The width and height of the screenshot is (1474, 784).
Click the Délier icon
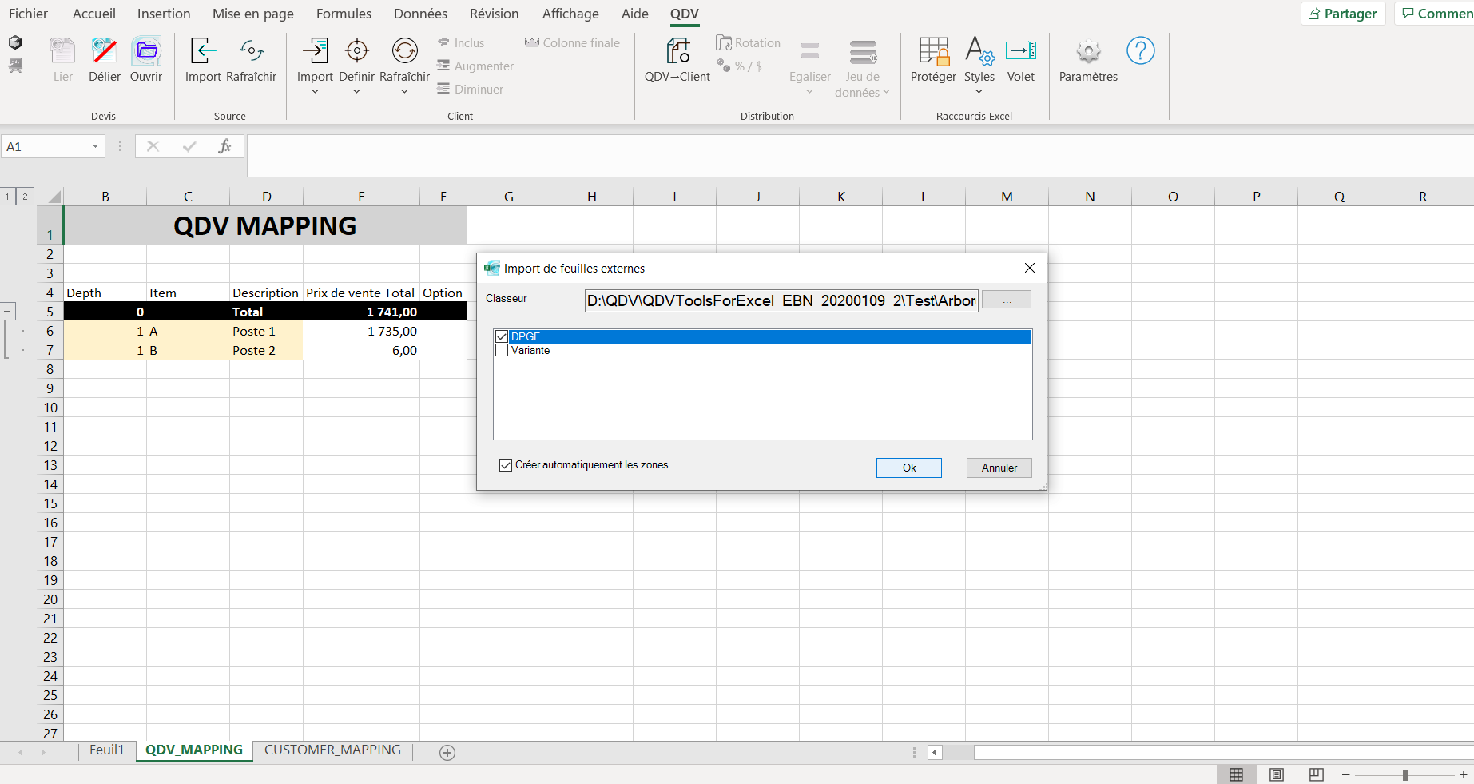click(x=104, y=51)
